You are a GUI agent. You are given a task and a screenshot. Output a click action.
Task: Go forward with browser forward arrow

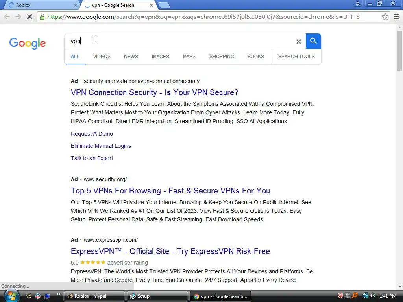pos(18,17)
